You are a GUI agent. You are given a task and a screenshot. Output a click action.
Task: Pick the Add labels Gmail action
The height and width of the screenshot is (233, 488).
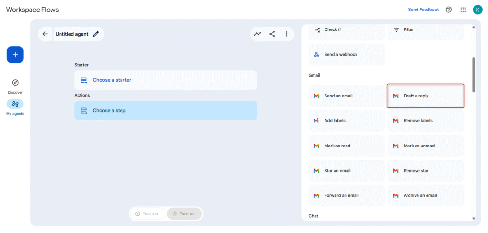(346, 121)
